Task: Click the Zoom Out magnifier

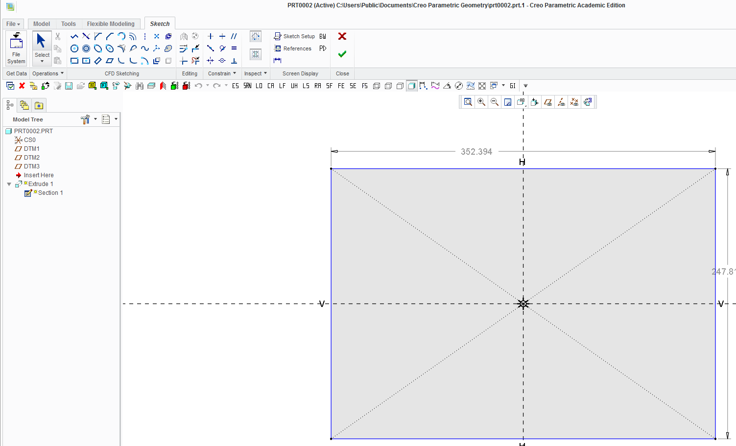Action: [x=495, y=102]
